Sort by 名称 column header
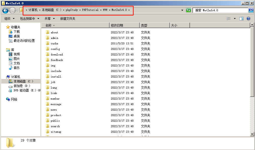Screen dimensions: 255x150 tap(75, 25)
